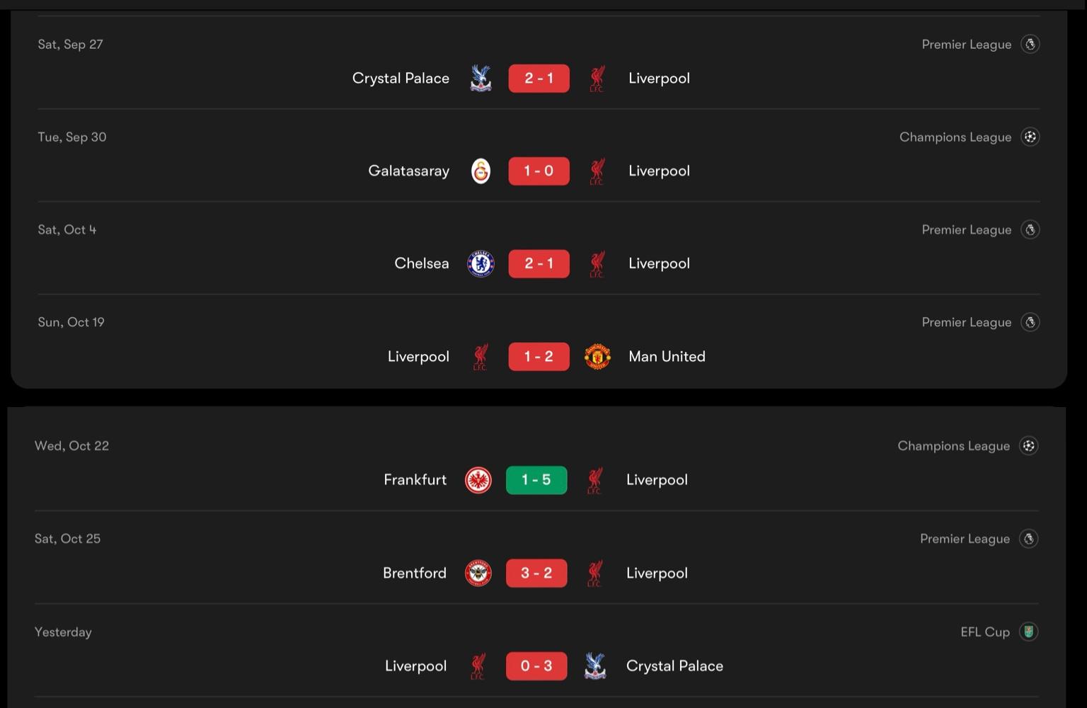Click Champions League icon for Sep 30 match
Image resolution: width=1087 pixels, height=708 pixels.
pos(1030,137)
